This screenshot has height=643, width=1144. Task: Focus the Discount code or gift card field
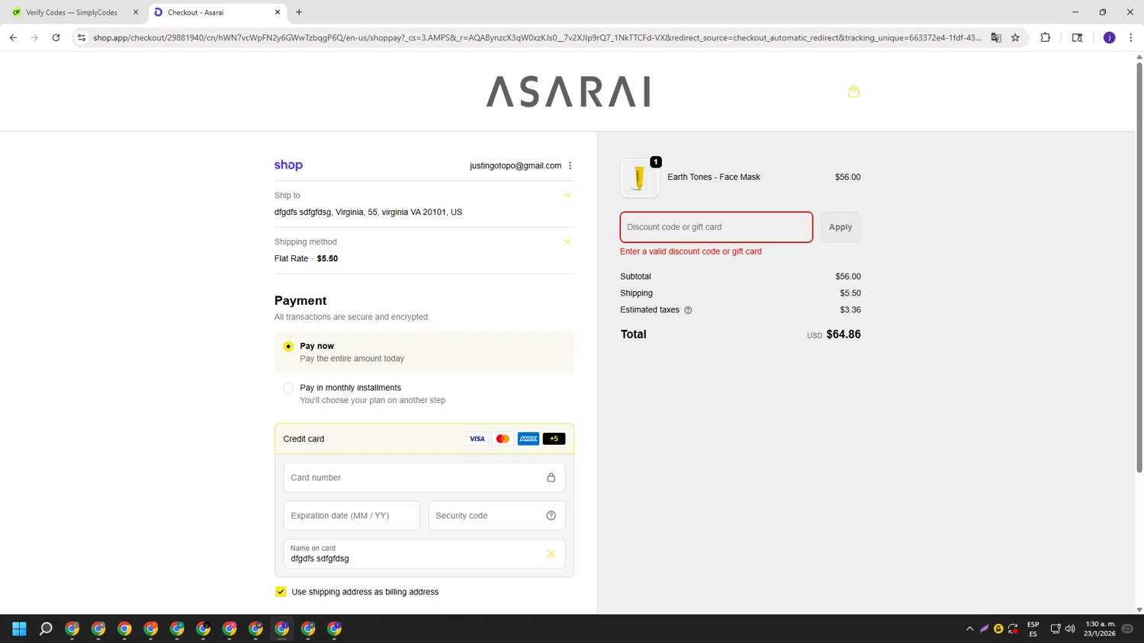pos(716,227)
